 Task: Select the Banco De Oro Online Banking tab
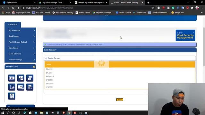click(127, 3)
